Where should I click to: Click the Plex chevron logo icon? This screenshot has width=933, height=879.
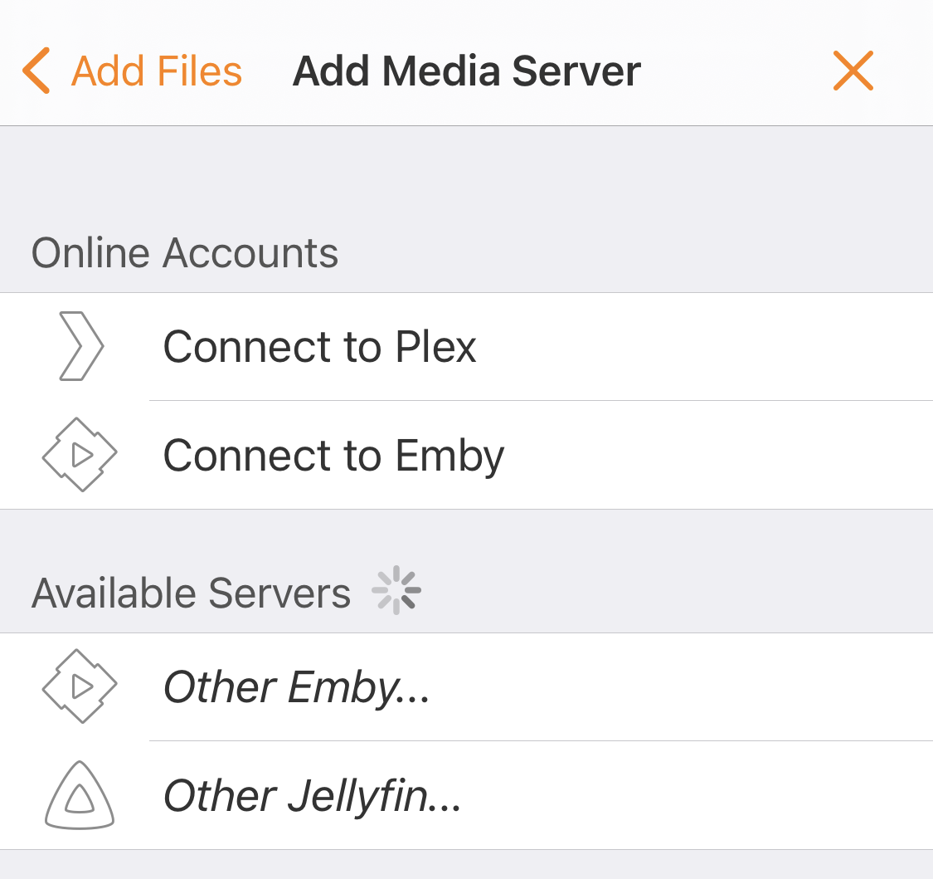click(x=81, y=346)
